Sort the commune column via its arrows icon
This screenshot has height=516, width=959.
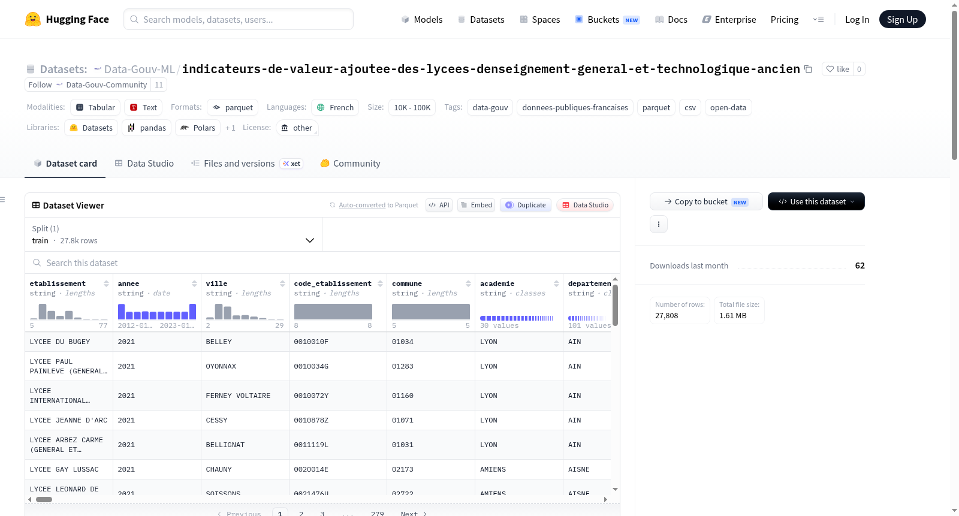pyautogui.click(x=468, y=283)
